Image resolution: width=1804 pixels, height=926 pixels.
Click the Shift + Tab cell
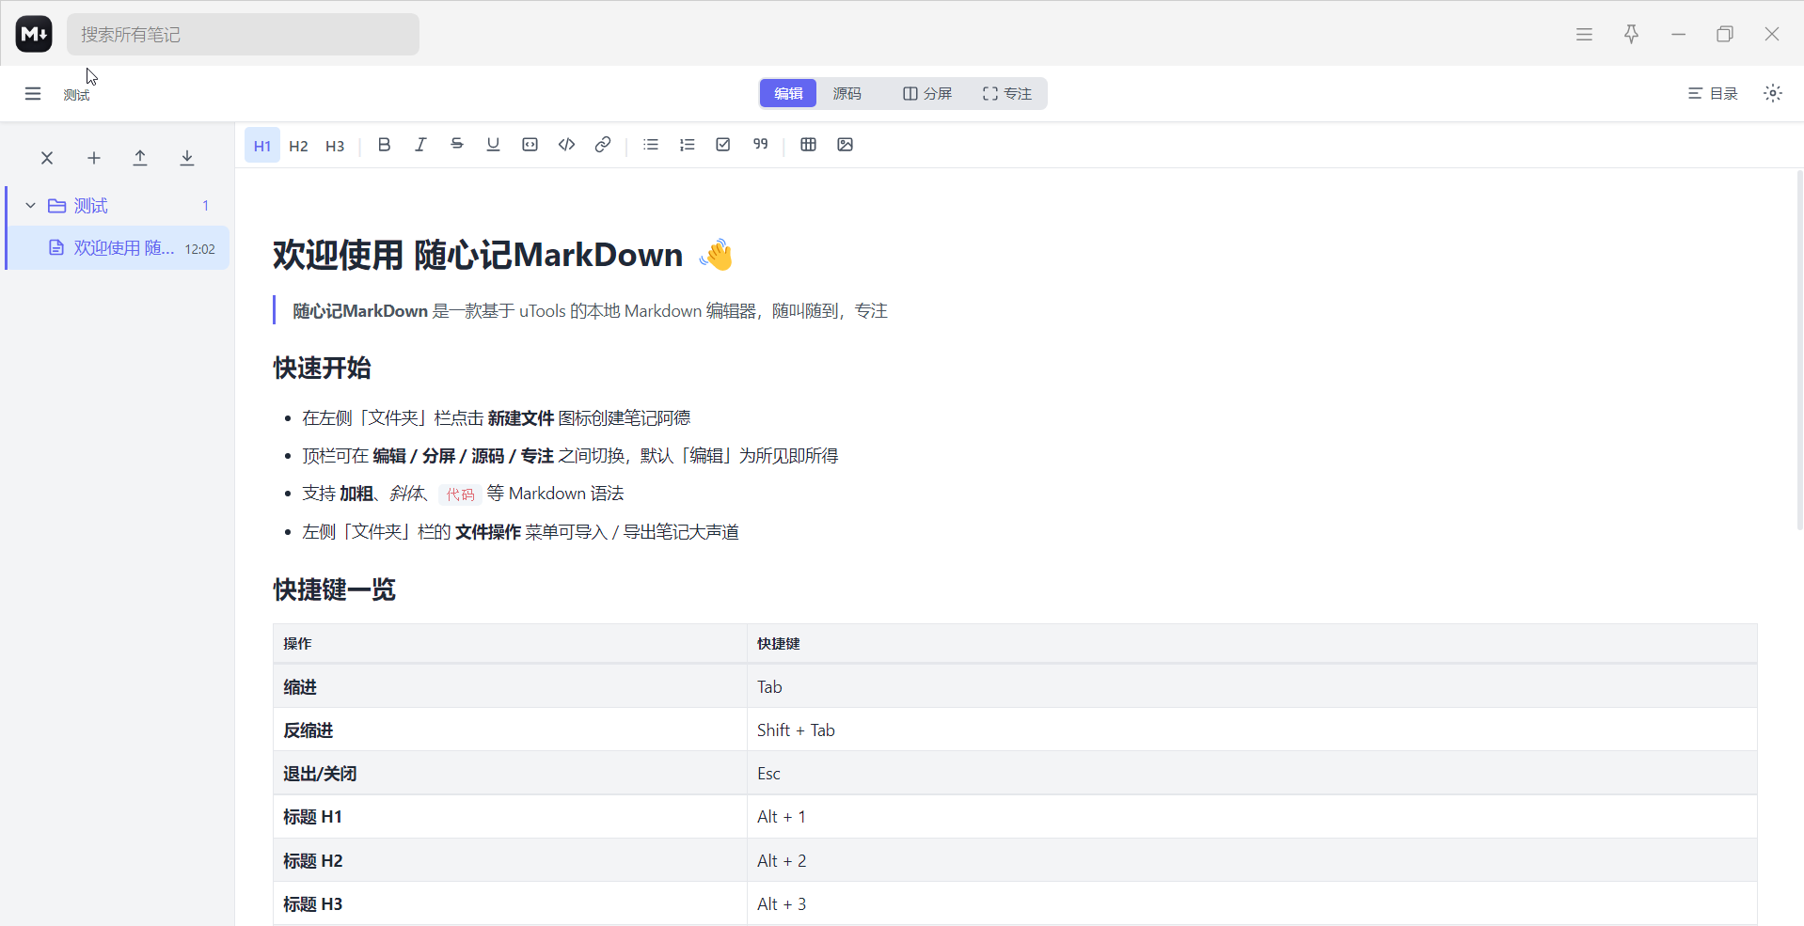[1252, 730]
